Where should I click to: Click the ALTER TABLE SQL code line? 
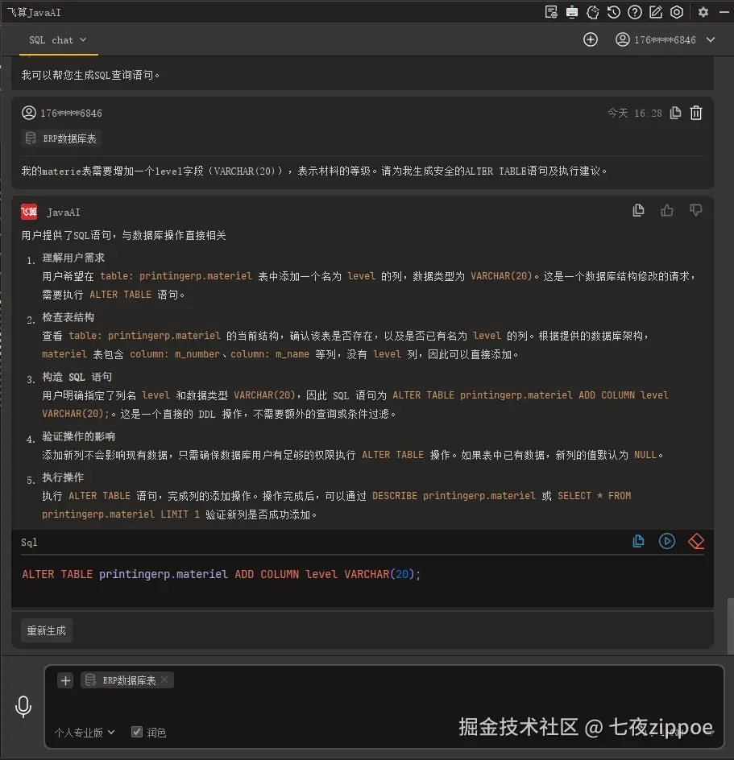222,574
